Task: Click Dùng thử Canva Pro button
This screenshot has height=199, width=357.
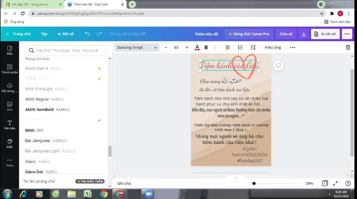Action: click(249, 34)
